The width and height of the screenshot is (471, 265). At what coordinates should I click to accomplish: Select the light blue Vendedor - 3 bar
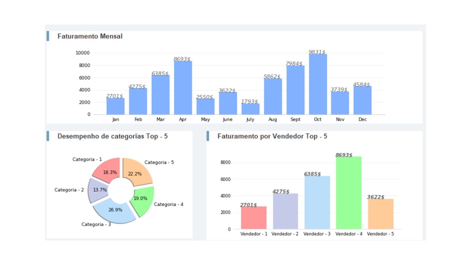click(x=317, y=202)
